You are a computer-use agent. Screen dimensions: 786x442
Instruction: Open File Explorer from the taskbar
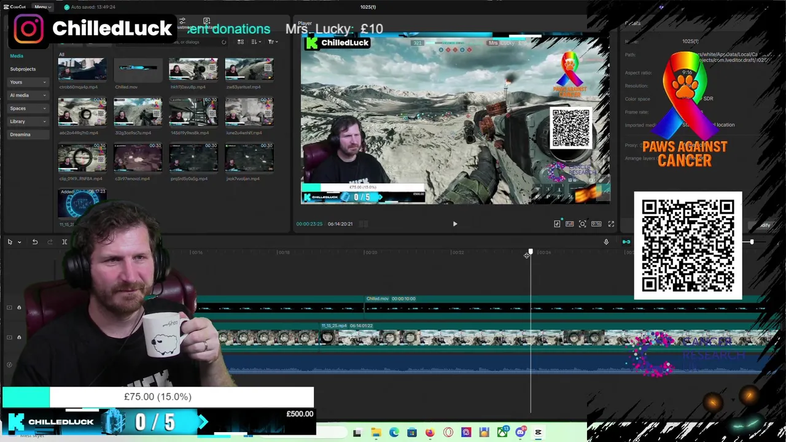376,433
